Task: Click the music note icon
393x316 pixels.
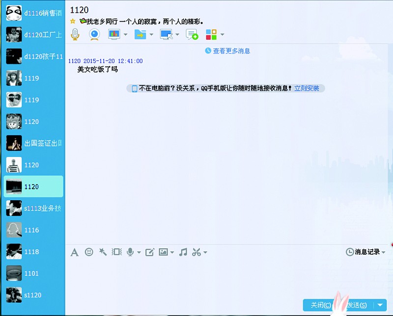Action: tap(183, 252)
